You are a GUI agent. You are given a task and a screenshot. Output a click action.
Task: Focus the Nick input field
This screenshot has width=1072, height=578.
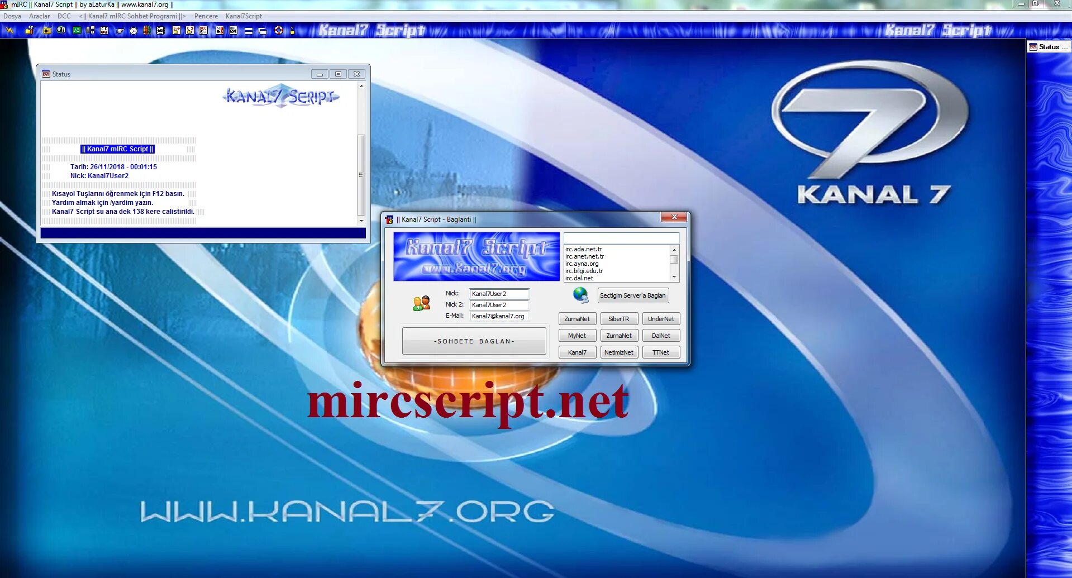pos(499,294)
